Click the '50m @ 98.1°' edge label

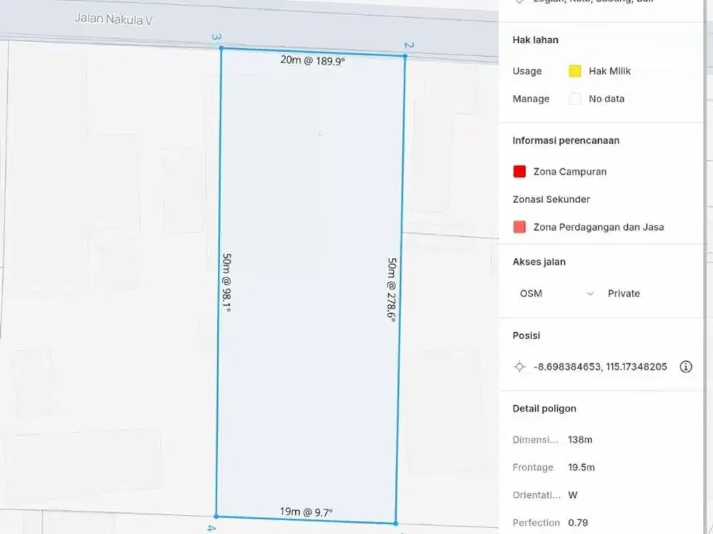pos(226,282)
